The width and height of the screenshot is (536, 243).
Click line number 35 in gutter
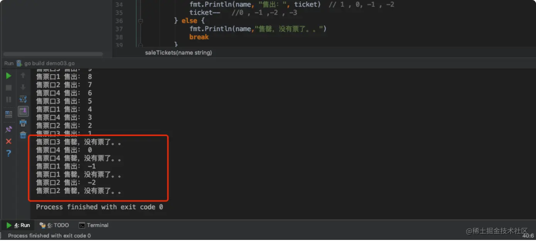119,13
